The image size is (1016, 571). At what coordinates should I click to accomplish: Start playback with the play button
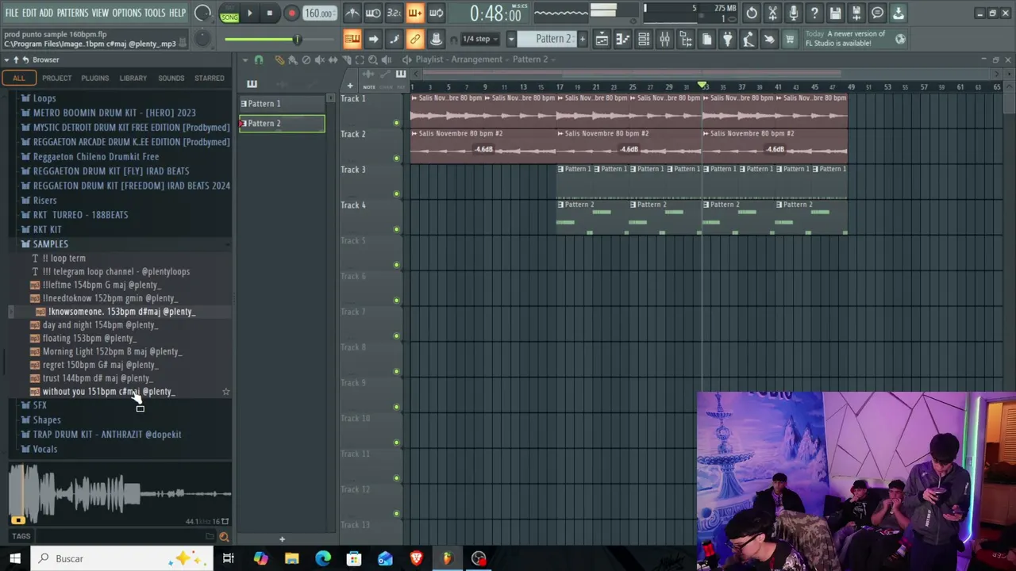pos(249,13)
